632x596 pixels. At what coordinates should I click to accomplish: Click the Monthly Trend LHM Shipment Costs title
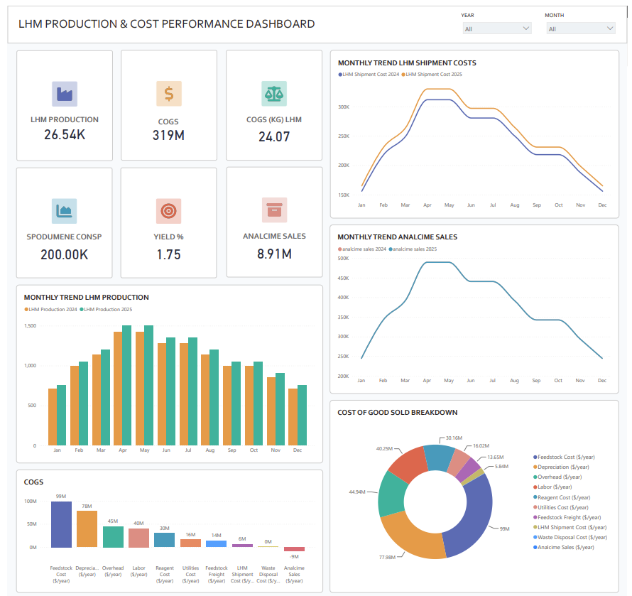tap(407, 63)
